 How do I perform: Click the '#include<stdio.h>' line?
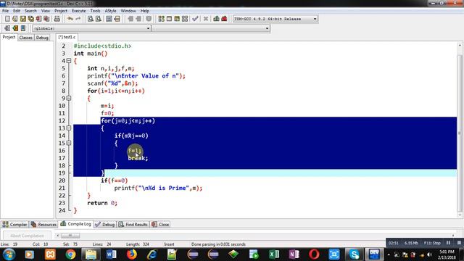coord(102,46)
